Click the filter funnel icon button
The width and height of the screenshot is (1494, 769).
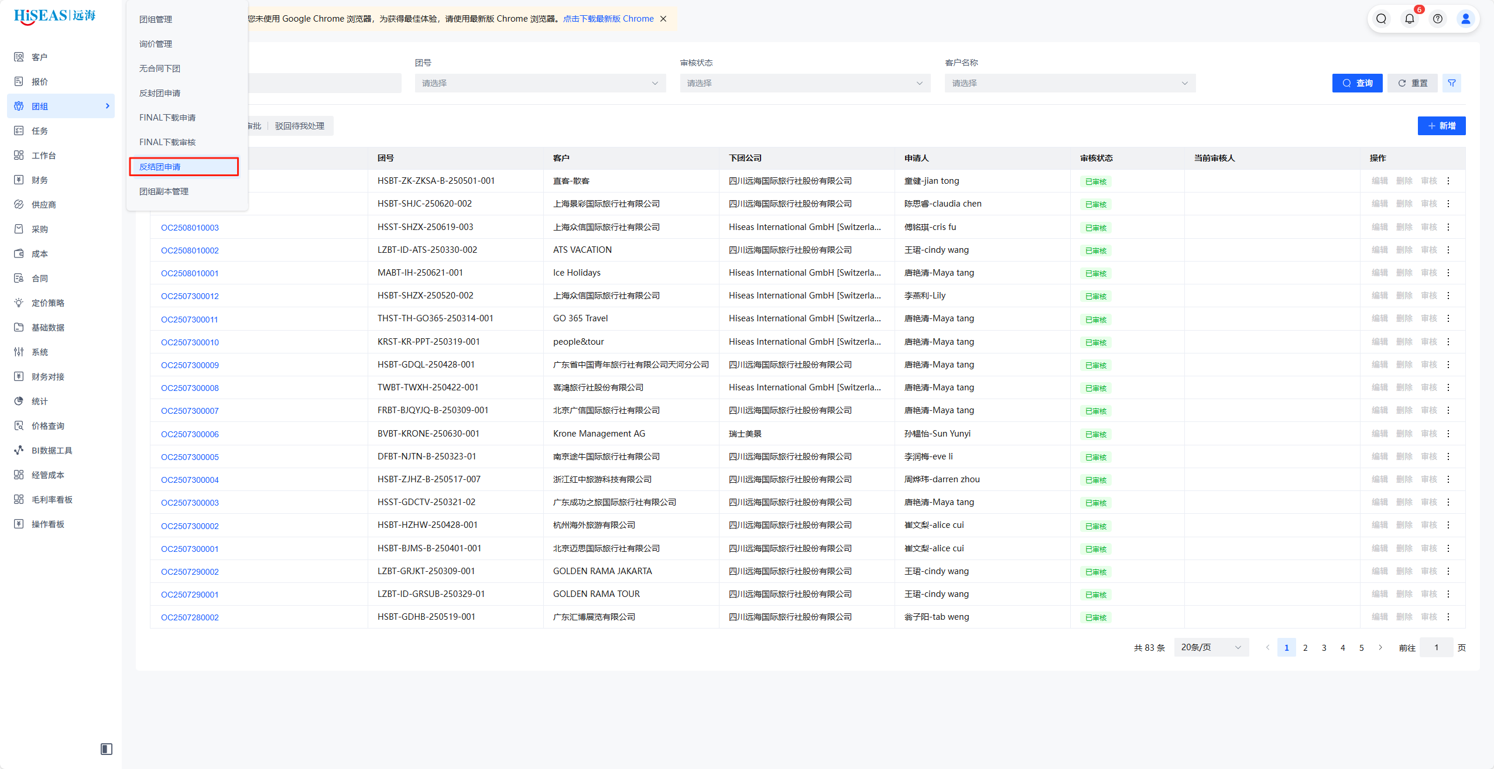[x=1451, y=83]
